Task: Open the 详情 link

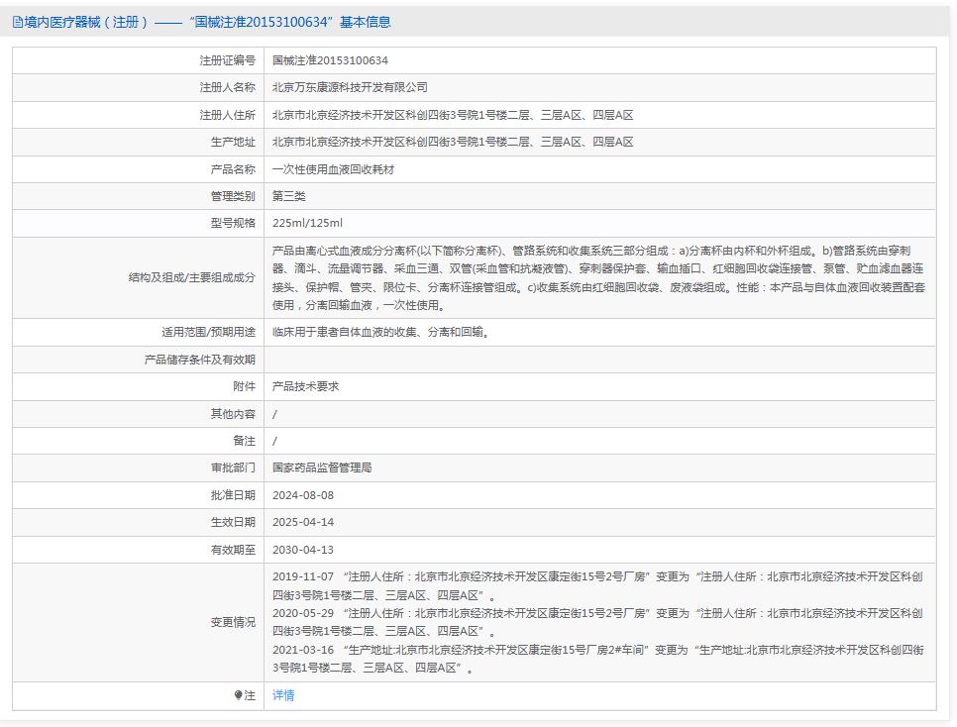Action: click(283, 695)
